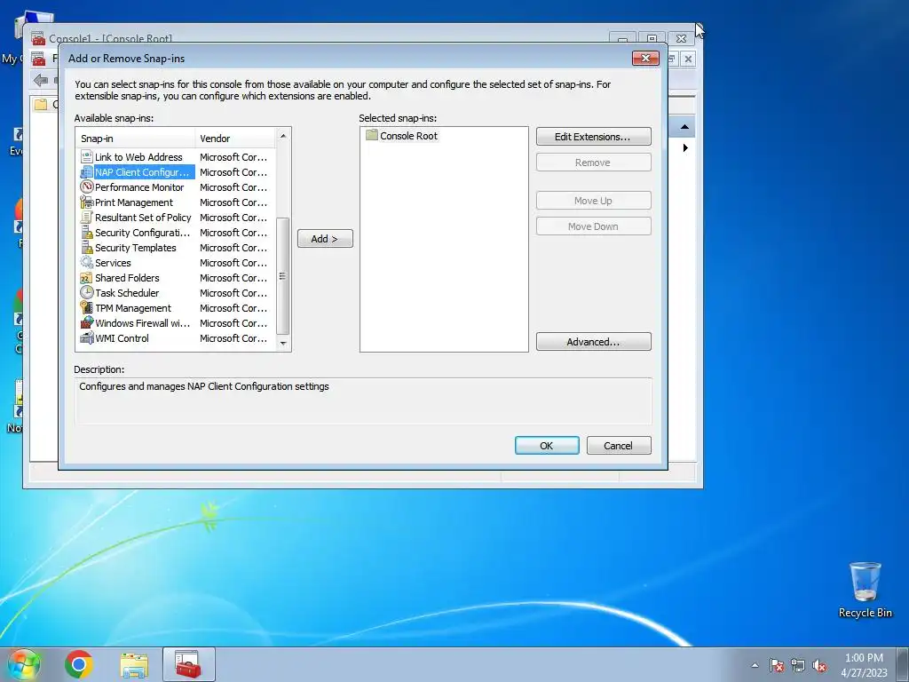Open Edit Extensions dialog
The image size is (909, 682).
[x=593, y=137]
